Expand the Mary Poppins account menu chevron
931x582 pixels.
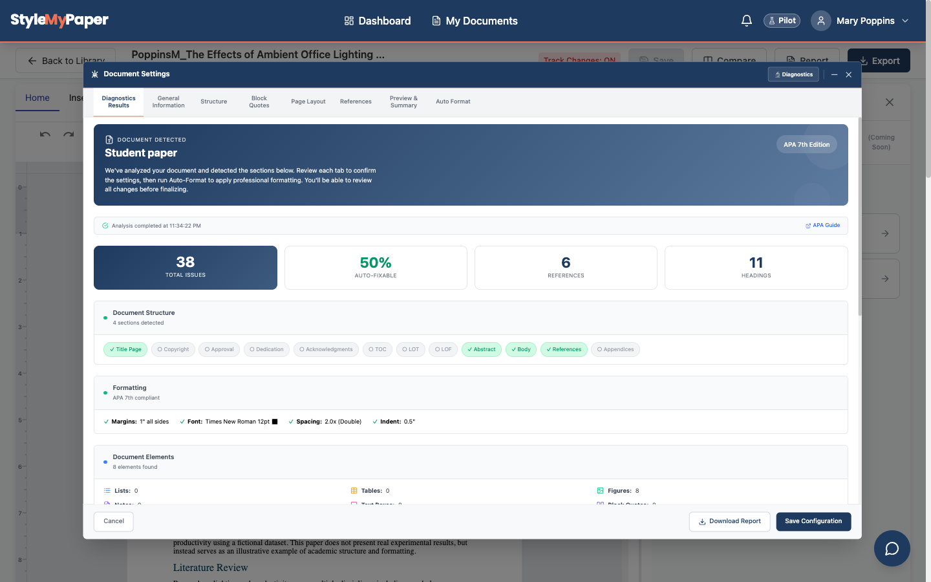(x=905, y=21)
